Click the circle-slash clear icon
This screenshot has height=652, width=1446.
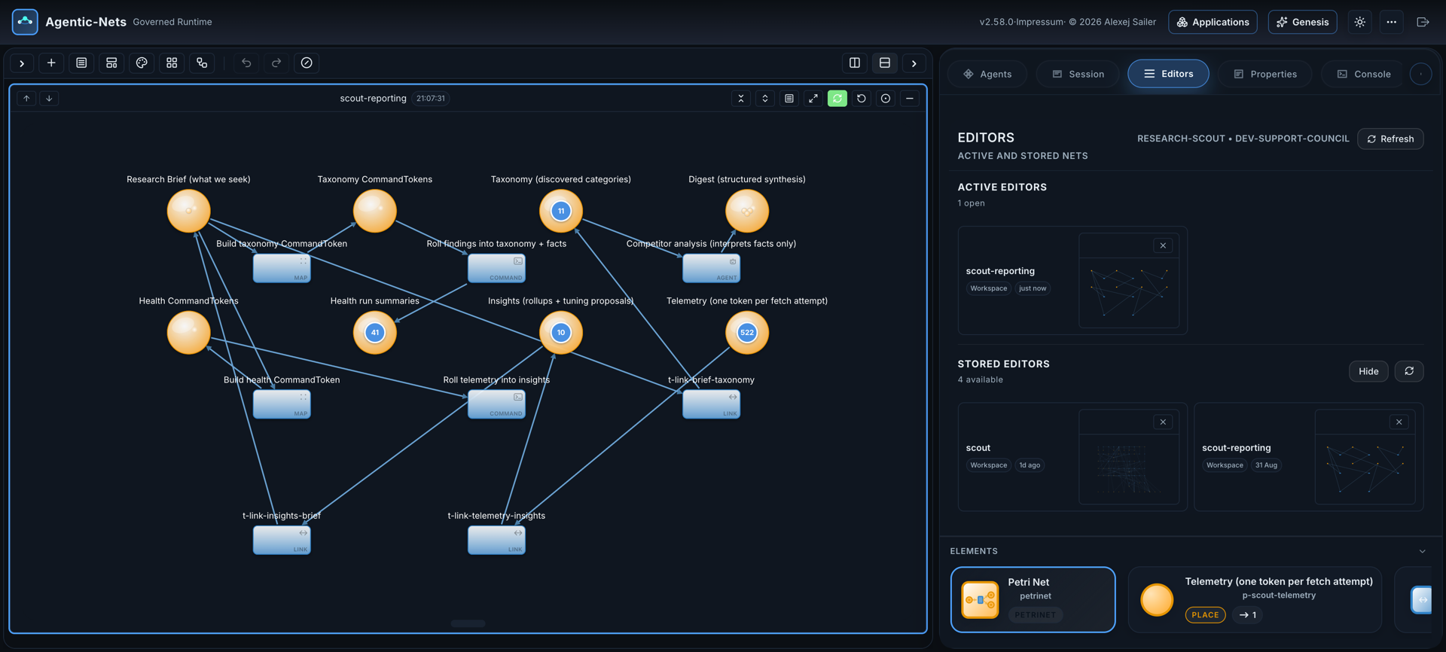coord(307,63)
